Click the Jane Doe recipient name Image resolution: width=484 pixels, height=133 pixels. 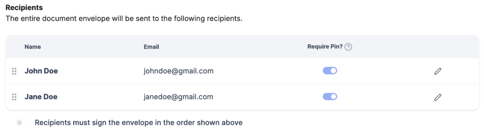tap(41, 97)
